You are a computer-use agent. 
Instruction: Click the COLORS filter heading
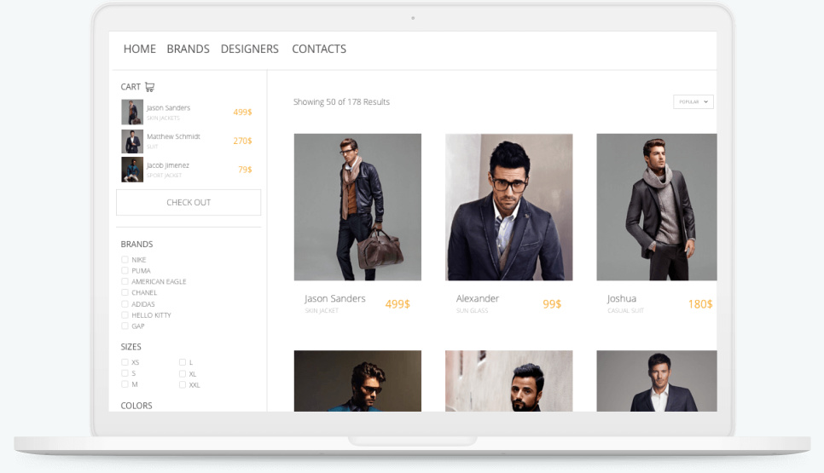(136, 406)
